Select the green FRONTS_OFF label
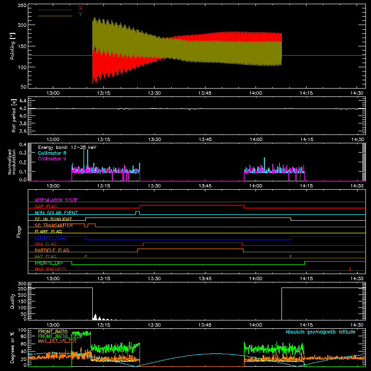 coord(49,263)
